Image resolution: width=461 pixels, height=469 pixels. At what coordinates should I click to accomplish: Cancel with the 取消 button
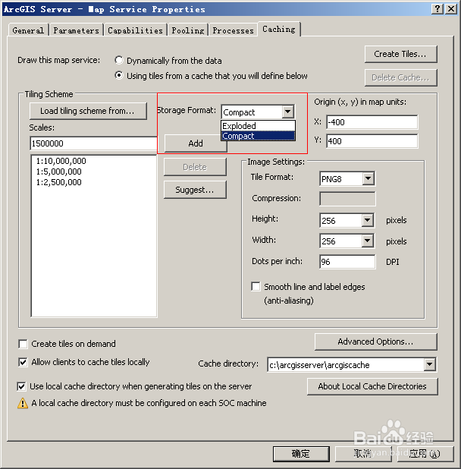[x=362, y=454]
